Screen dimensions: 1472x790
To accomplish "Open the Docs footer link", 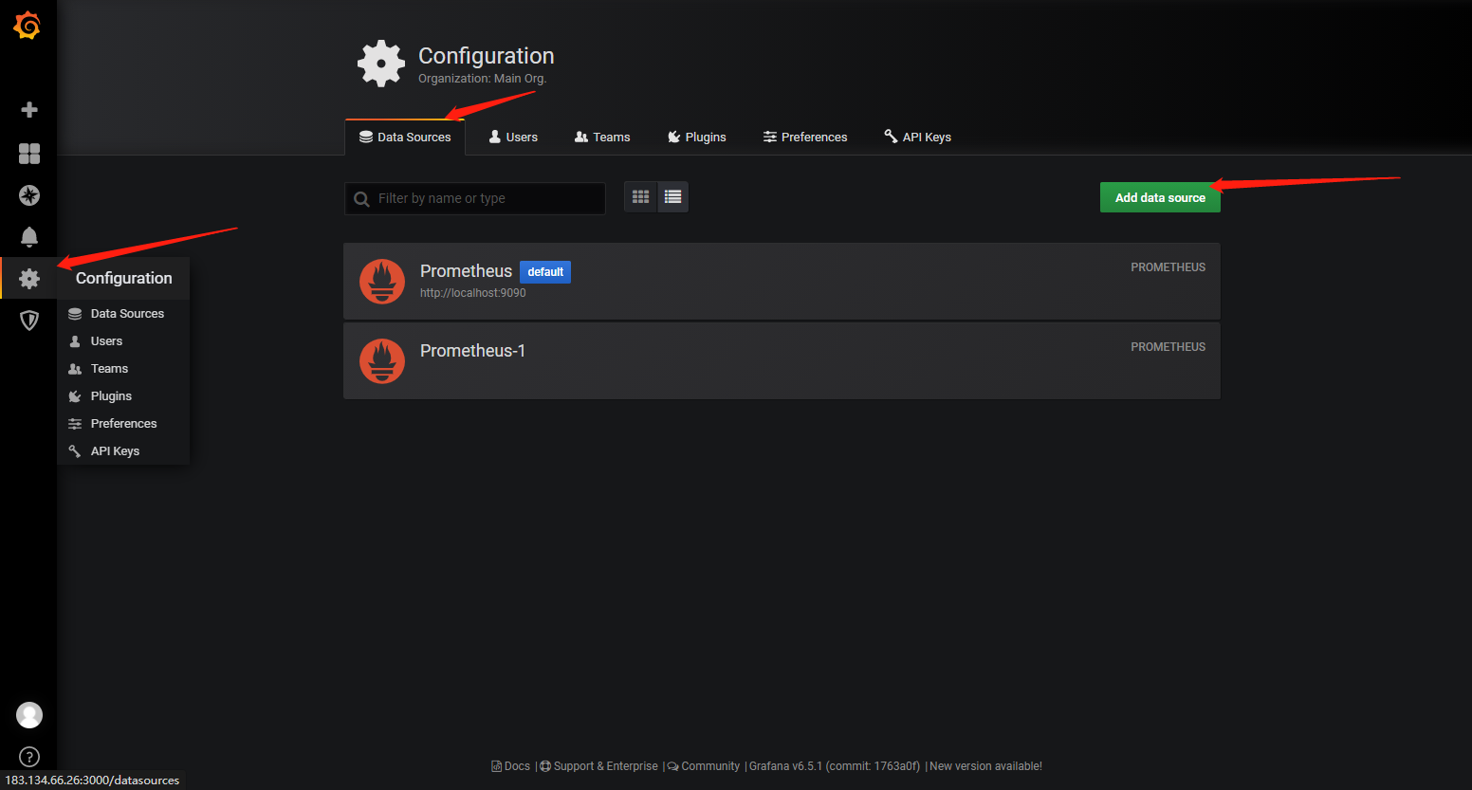I will 511,766.
